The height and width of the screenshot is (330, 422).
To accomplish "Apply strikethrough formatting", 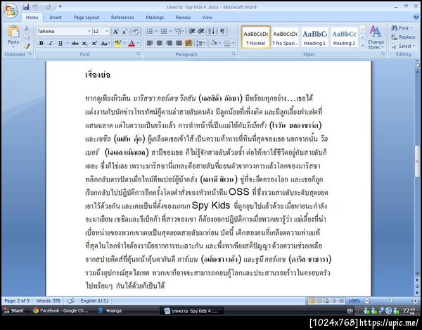I will click(75, 43).
